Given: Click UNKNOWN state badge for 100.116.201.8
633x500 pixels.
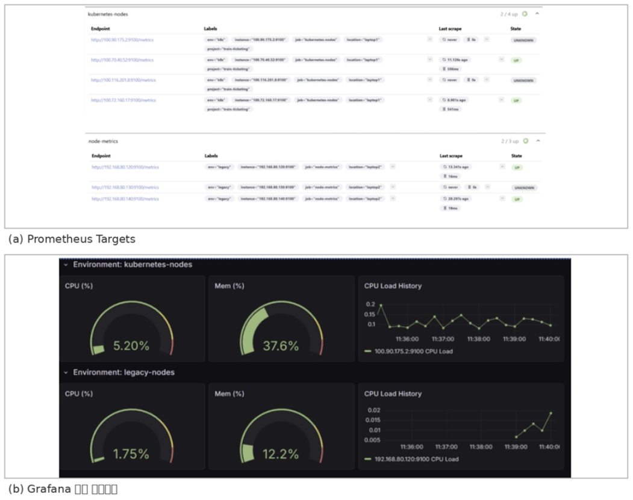Looking at the screenshot, I should tap(525, 80).
